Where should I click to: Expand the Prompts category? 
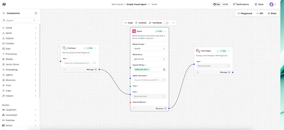coord(20,43)
